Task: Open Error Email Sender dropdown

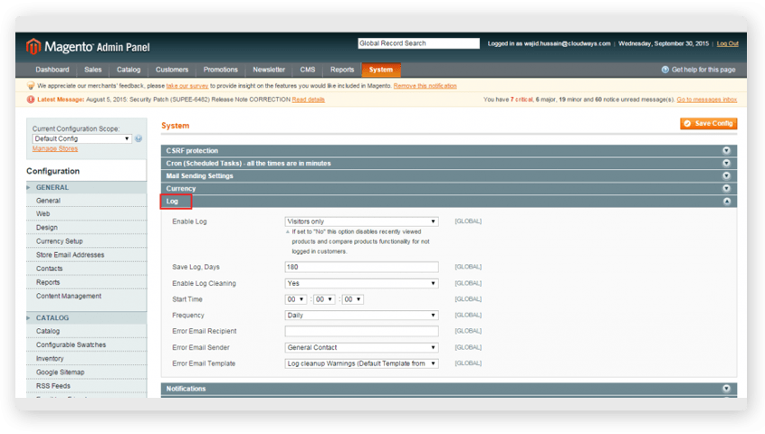Action: [361, 348]
